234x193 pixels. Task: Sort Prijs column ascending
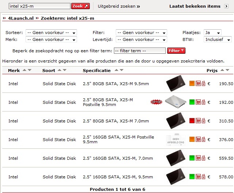tap(222, 70)
